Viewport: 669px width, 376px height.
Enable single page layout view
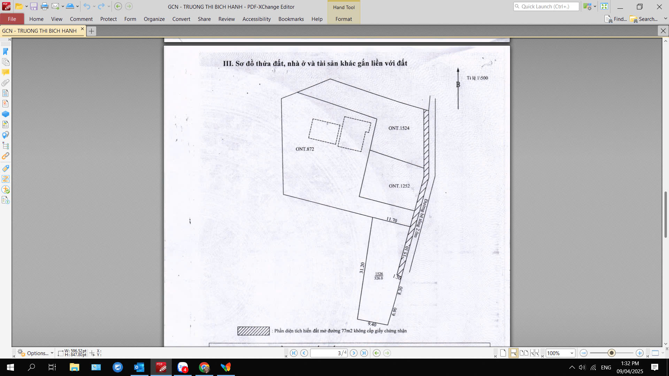point(503,353)
